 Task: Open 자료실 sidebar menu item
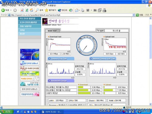(29, 30)
